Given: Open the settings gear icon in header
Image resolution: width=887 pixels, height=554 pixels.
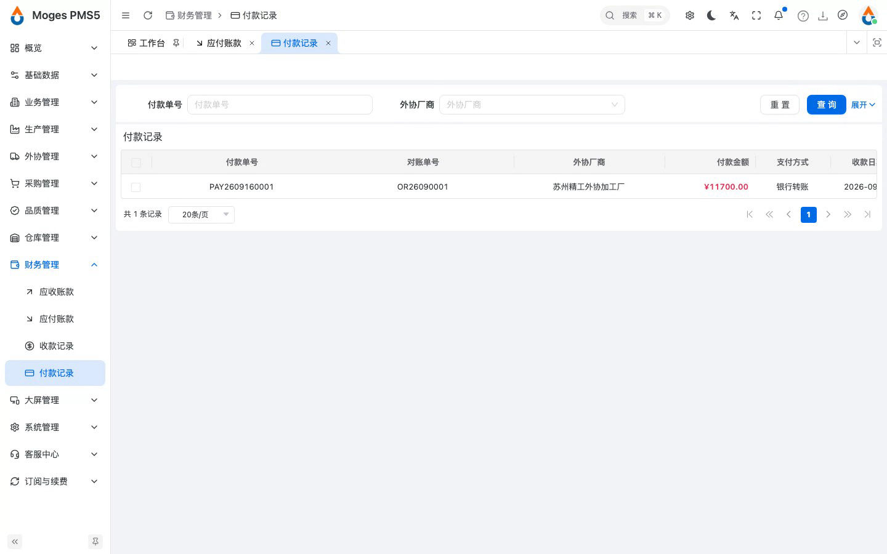Looking at the screenshot, I should tap(690, 15).
